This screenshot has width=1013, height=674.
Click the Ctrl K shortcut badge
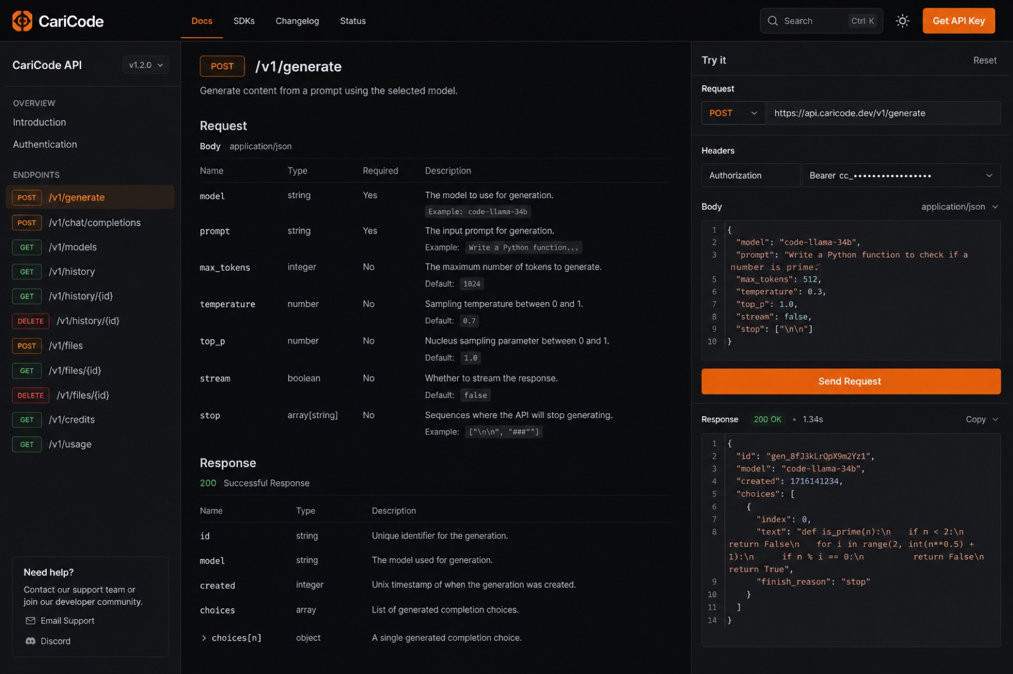coord(862,21)
